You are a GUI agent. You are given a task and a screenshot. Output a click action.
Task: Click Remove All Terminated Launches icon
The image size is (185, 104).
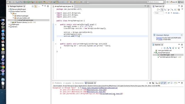153,83
